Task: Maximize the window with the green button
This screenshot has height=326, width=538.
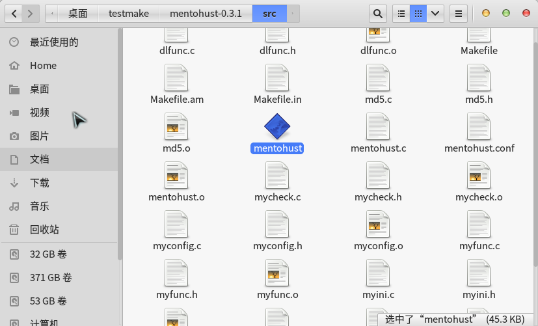Action: (x=506, y=14)
